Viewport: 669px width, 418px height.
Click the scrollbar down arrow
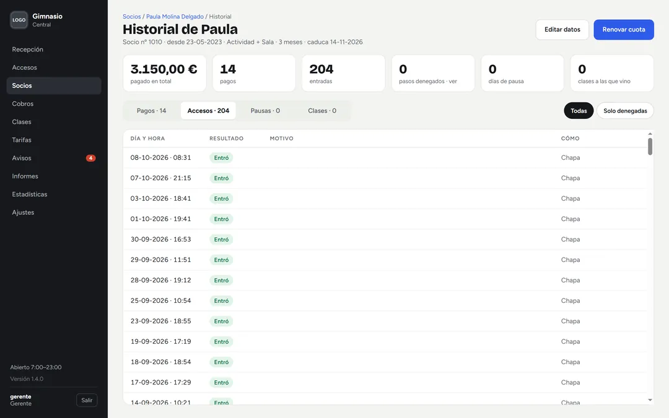650,400
